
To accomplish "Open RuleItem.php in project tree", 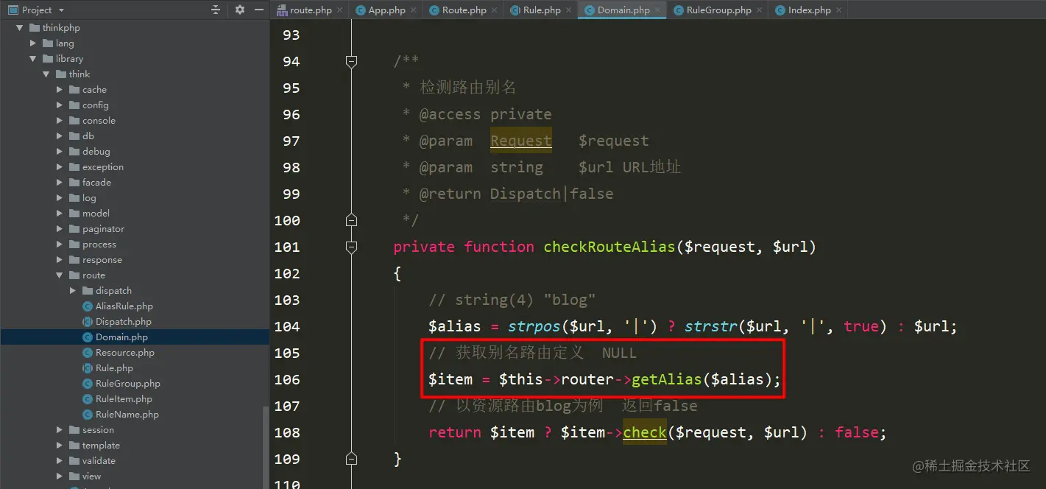I will pyautogui.click(x=124, y=399).
